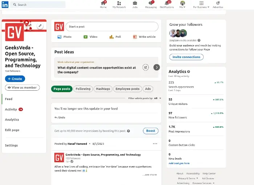Select Feed in left sidebar
Viewport: 254px width, 185px height.
pyautogui.click(x=9, y=99)
